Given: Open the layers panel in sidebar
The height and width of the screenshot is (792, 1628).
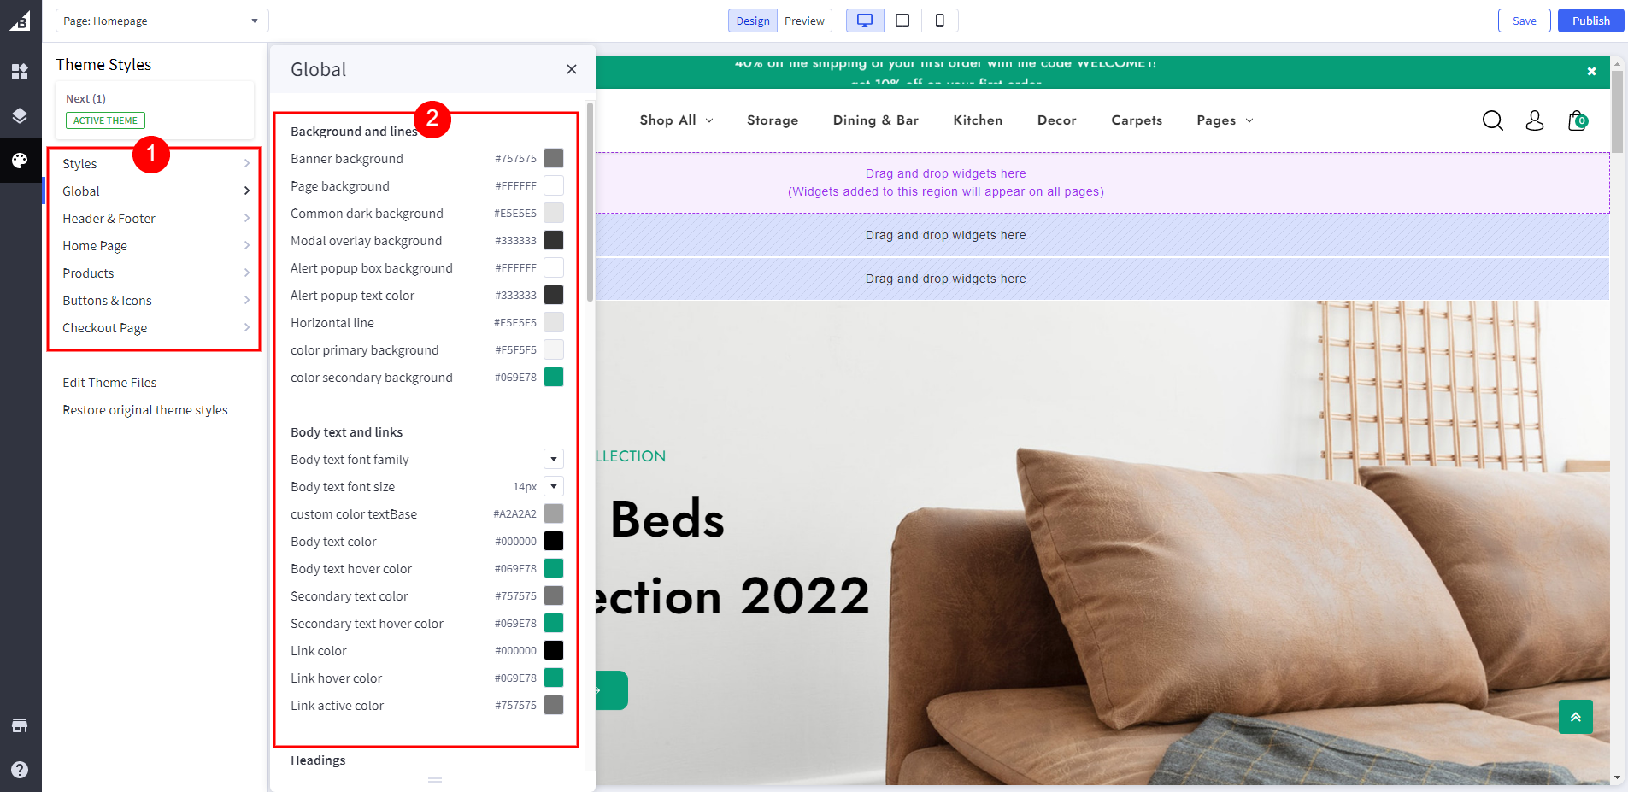Looking at the screenshot, I should pos(20,116).
